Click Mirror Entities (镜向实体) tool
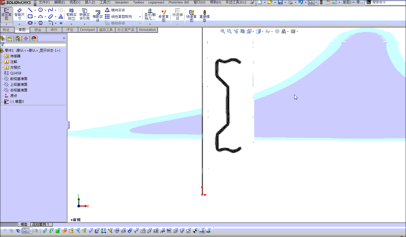The width and height of the screenshot is (406, 237). (115, 10)
